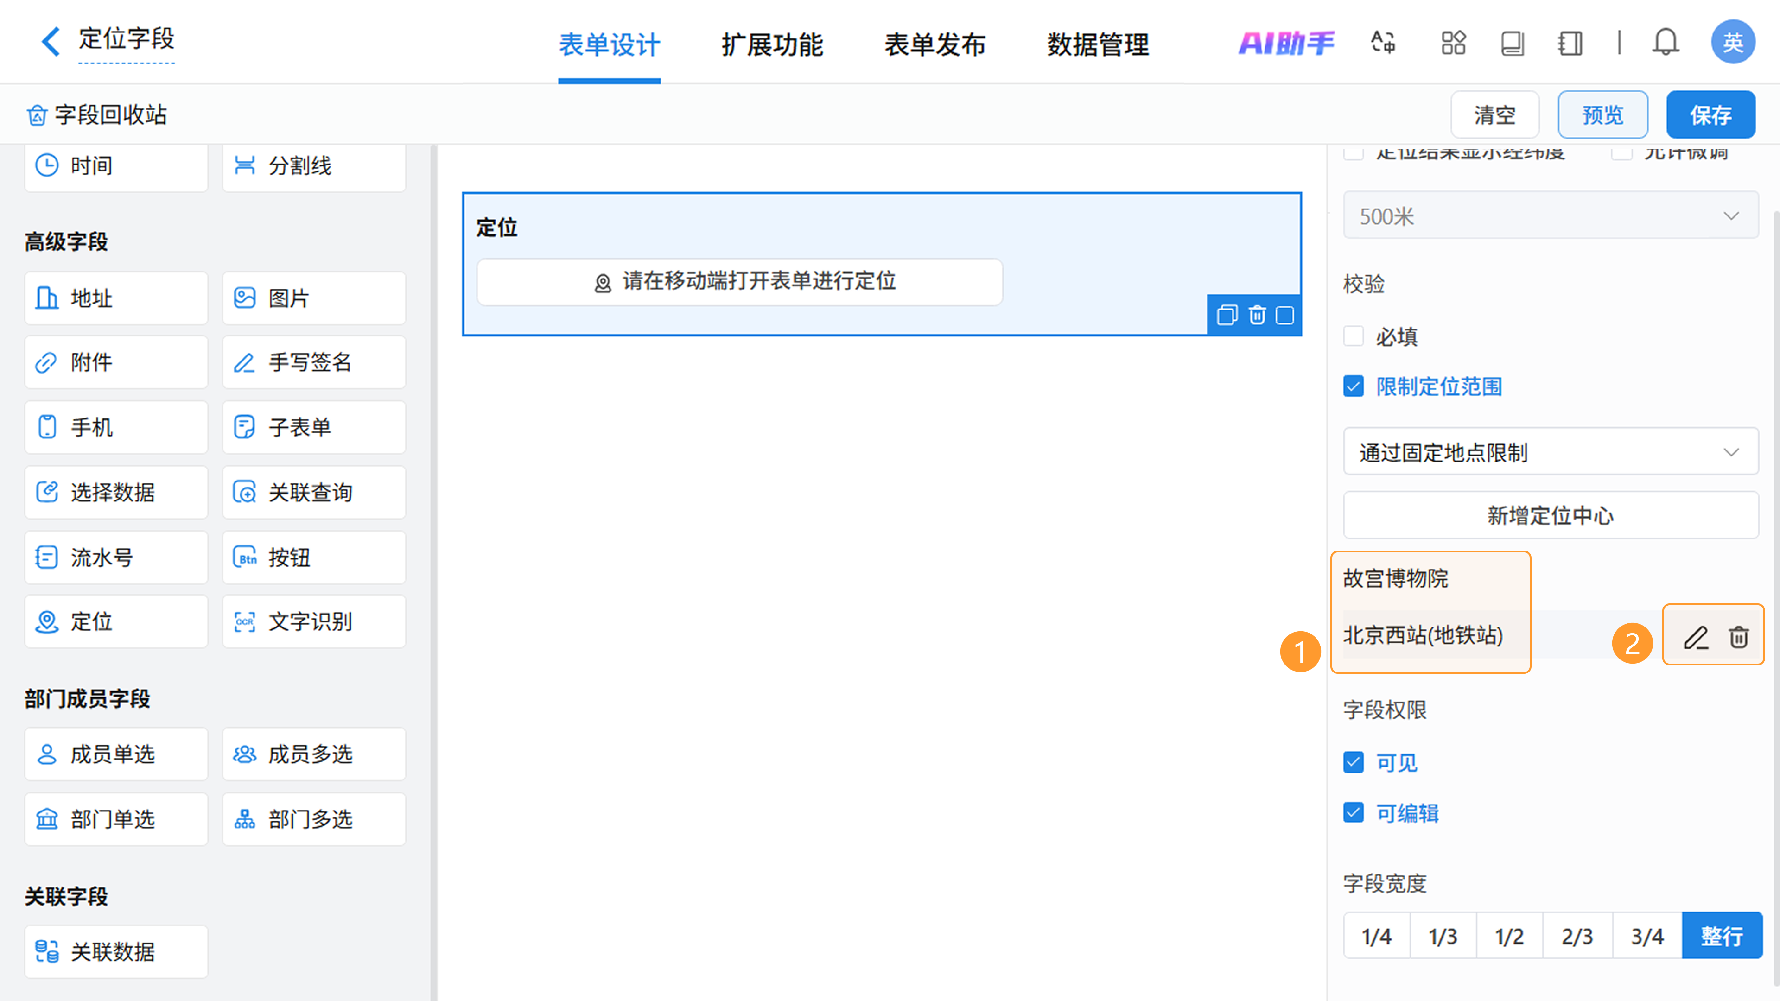Image resolution: width=1780 pixels, height=1001 pixels.
Task: Open the 通过固定地点限制 dropdown
Action: 1550,452
